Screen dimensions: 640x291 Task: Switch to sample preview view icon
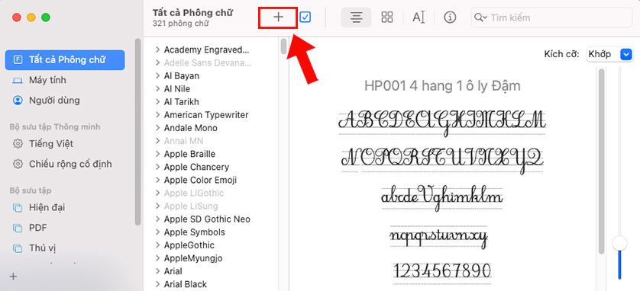point(357,18)
